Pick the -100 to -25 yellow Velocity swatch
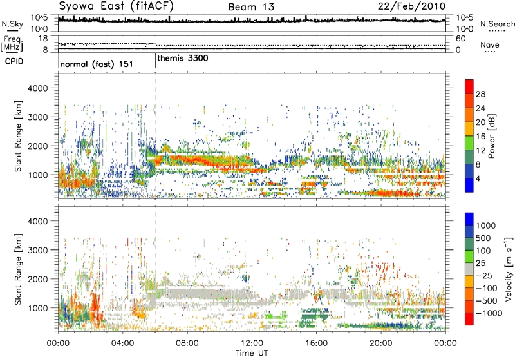This screenshot has height=357, width=515. 469,282
